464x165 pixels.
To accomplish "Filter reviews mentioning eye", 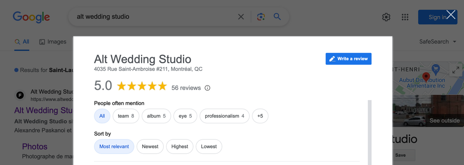I will tap(185, 116).
